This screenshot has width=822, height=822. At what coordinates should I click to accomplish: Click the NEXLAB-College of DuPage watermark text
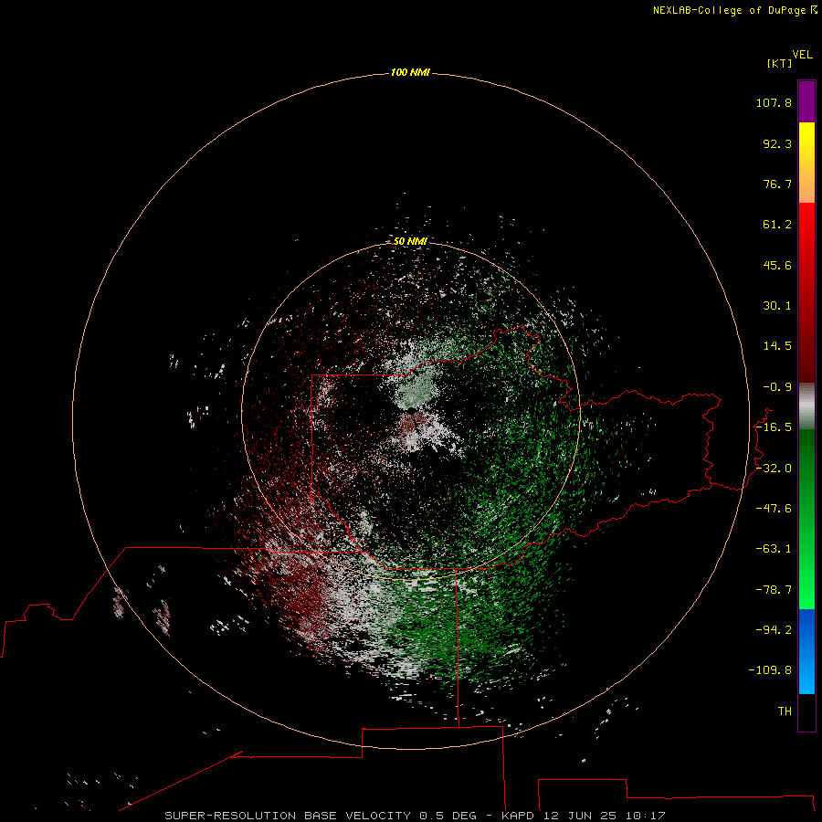734,10
